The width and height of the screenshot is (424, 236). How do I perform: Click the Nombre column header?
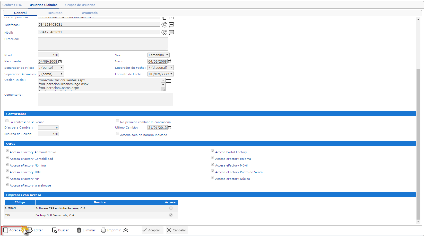100,202
